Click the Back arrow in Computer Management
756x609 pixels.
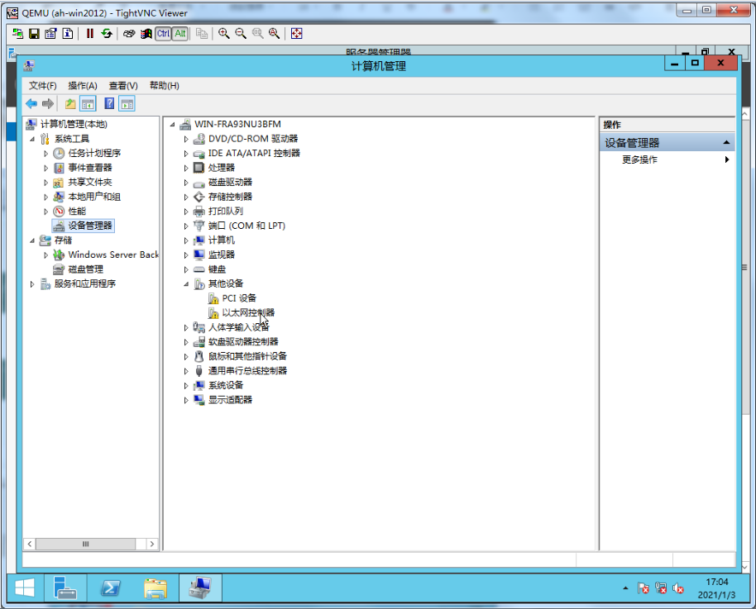tap(31, 104)
